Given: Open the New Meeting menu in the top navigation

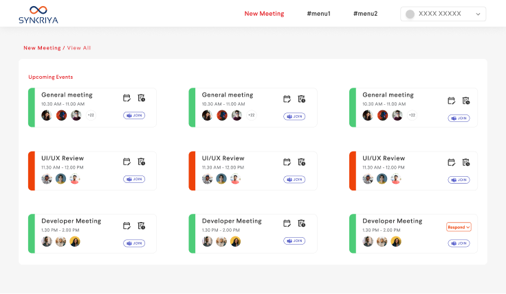Looking at the screenshot, I should (264, 14).
